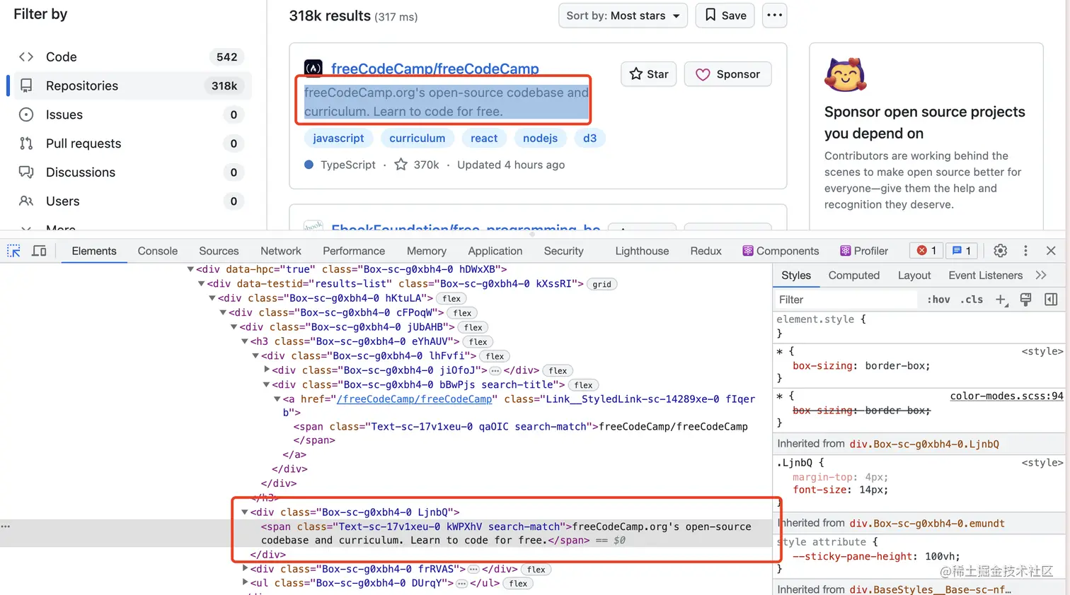The image size is (1070, 595).
Task: Open the Lighthouse tab
Action: tap(642, 251)
